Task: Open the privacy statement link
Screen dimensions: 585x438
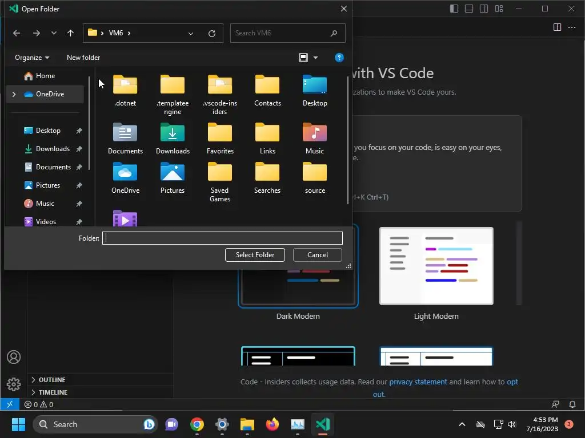Action: (x=418, y=382)
